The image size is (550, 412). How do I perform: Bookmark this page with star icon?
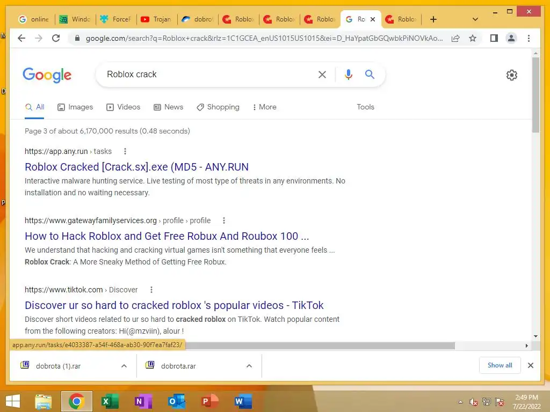click(x=473, y=38)
